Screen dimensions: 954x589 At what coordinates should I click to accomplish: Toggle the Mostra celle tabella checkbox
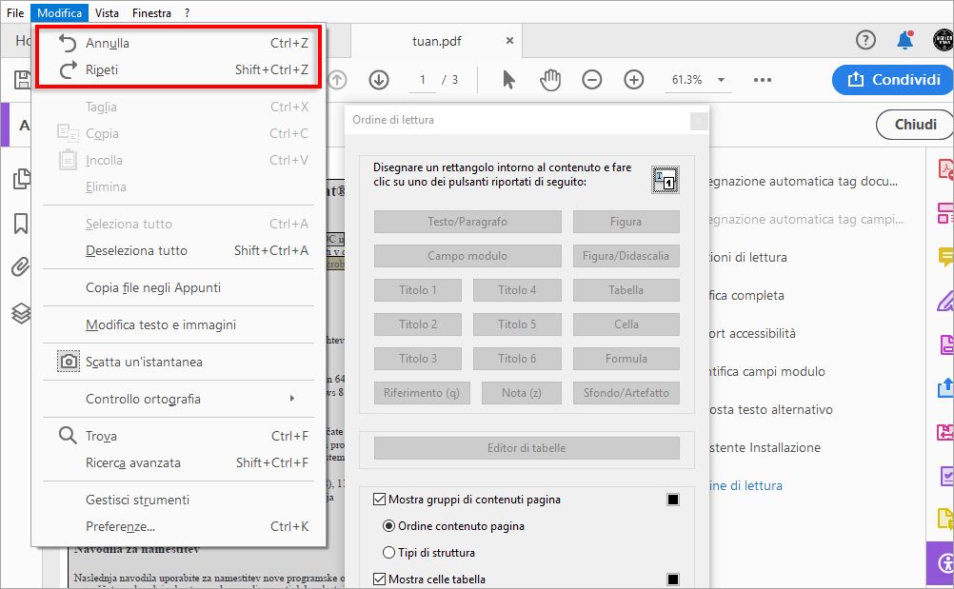pyautogui.click(x=378, y=578)
